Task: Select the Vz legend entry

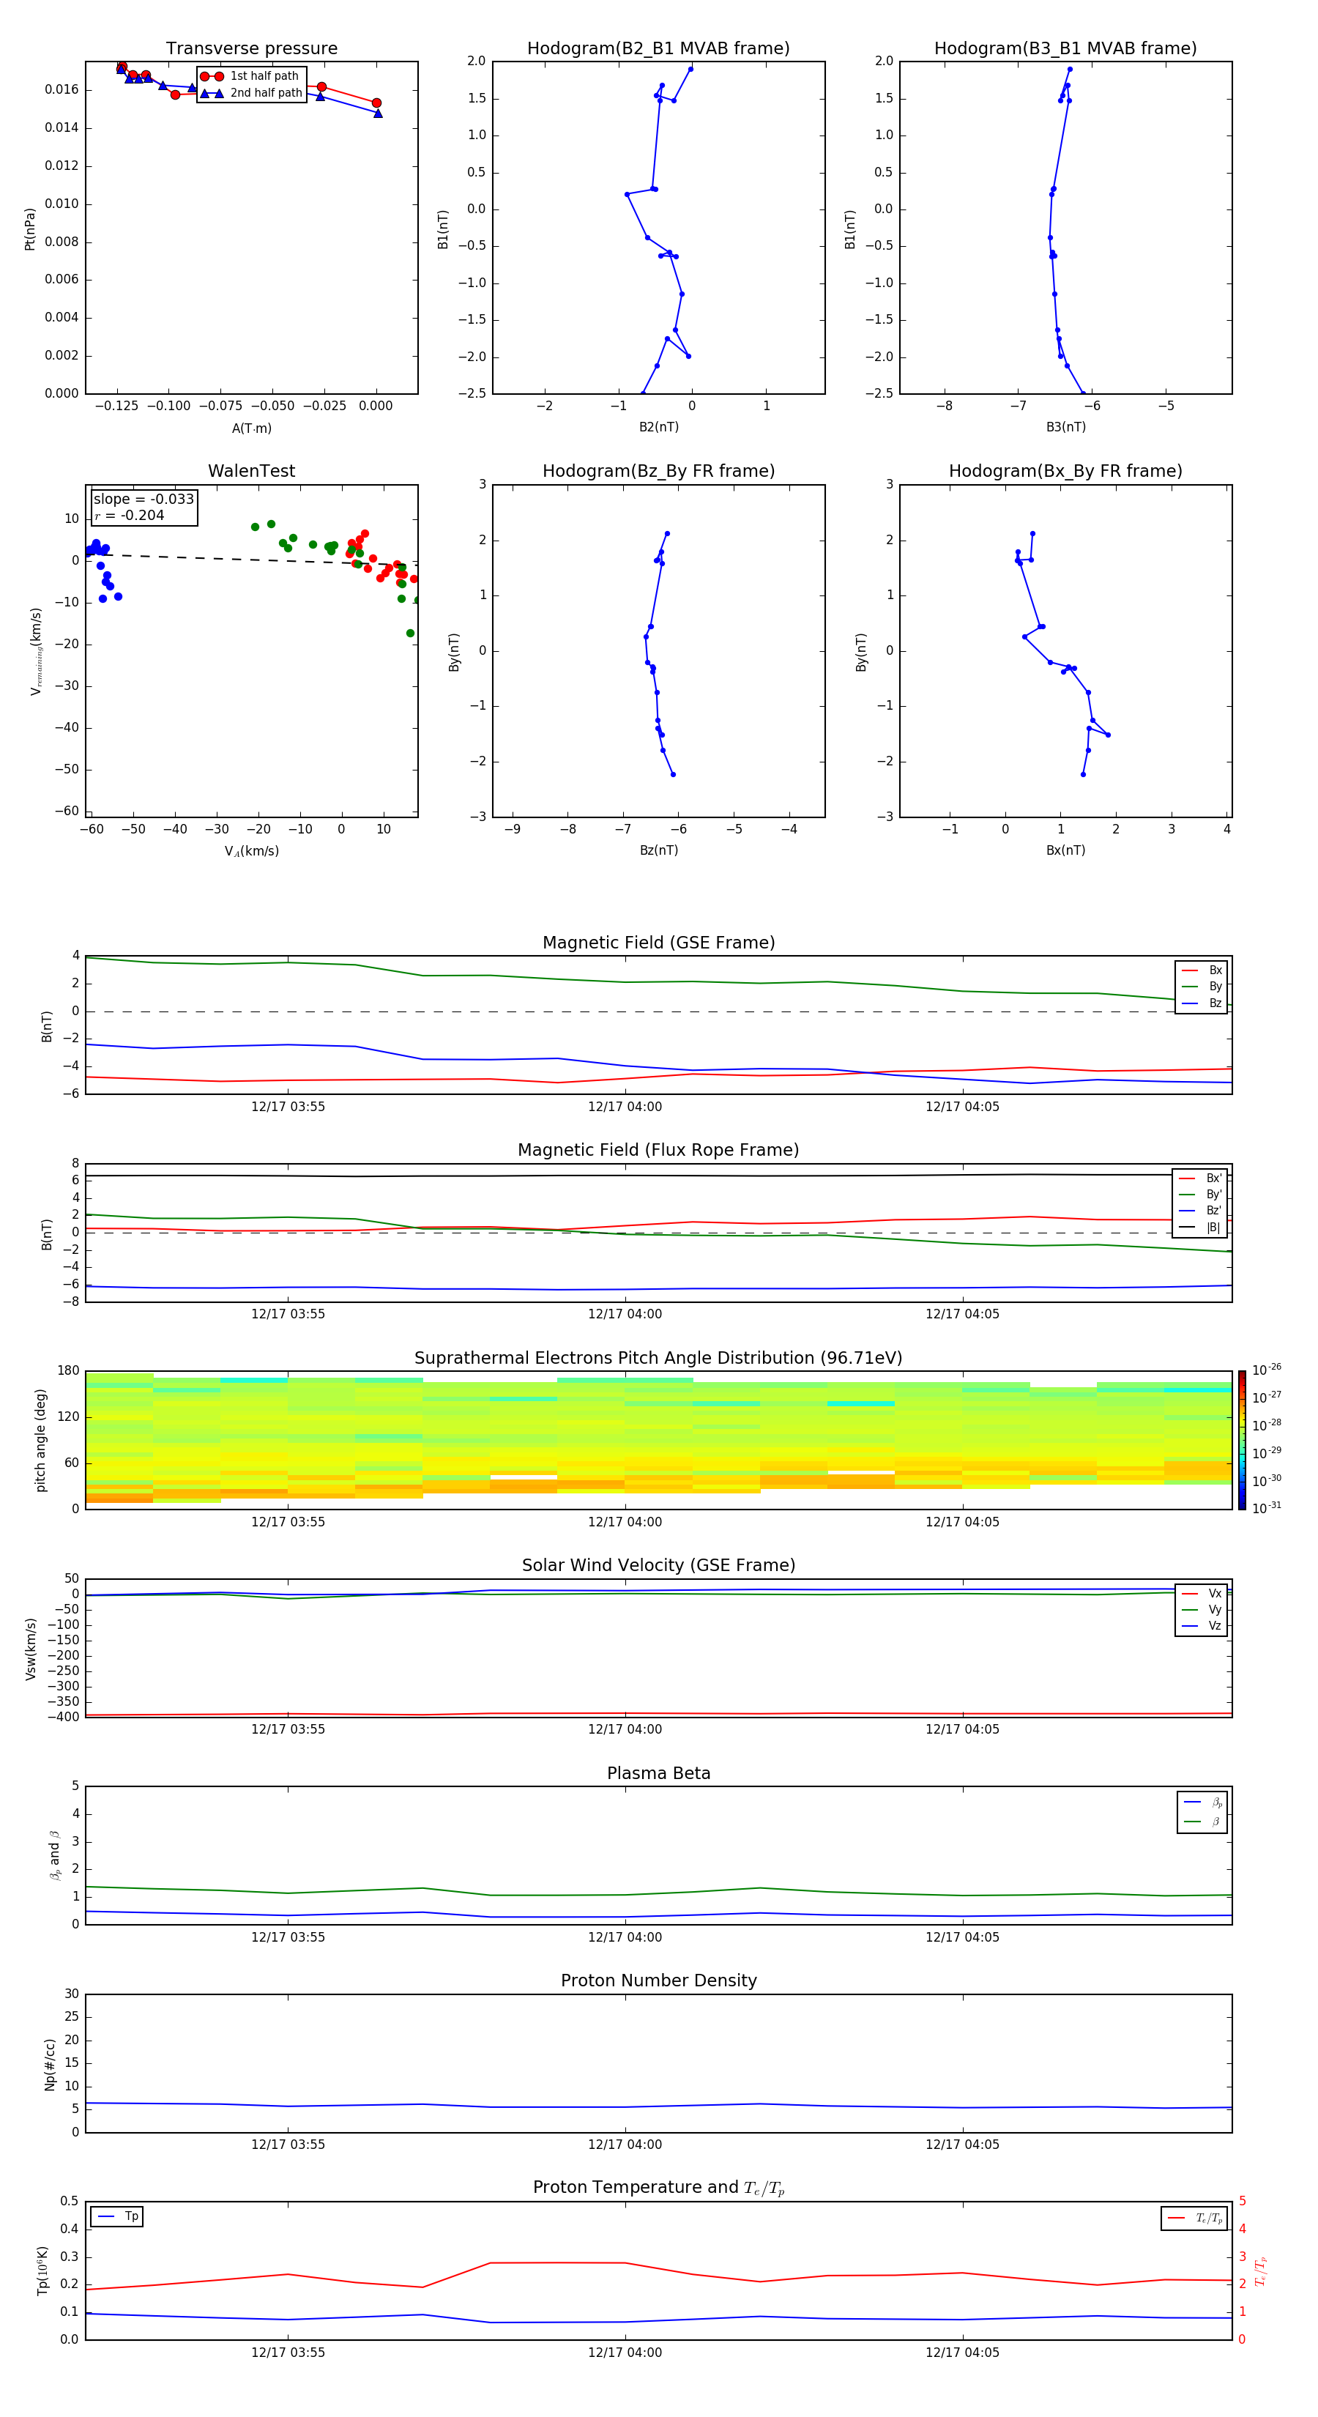Action: click(1202, 1626)
